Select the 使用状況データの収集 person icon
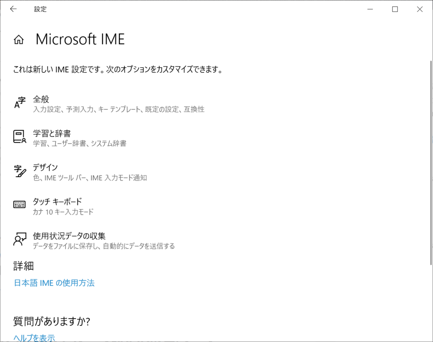This screenshot has width=433, height=342. click(x=19, y=239)
